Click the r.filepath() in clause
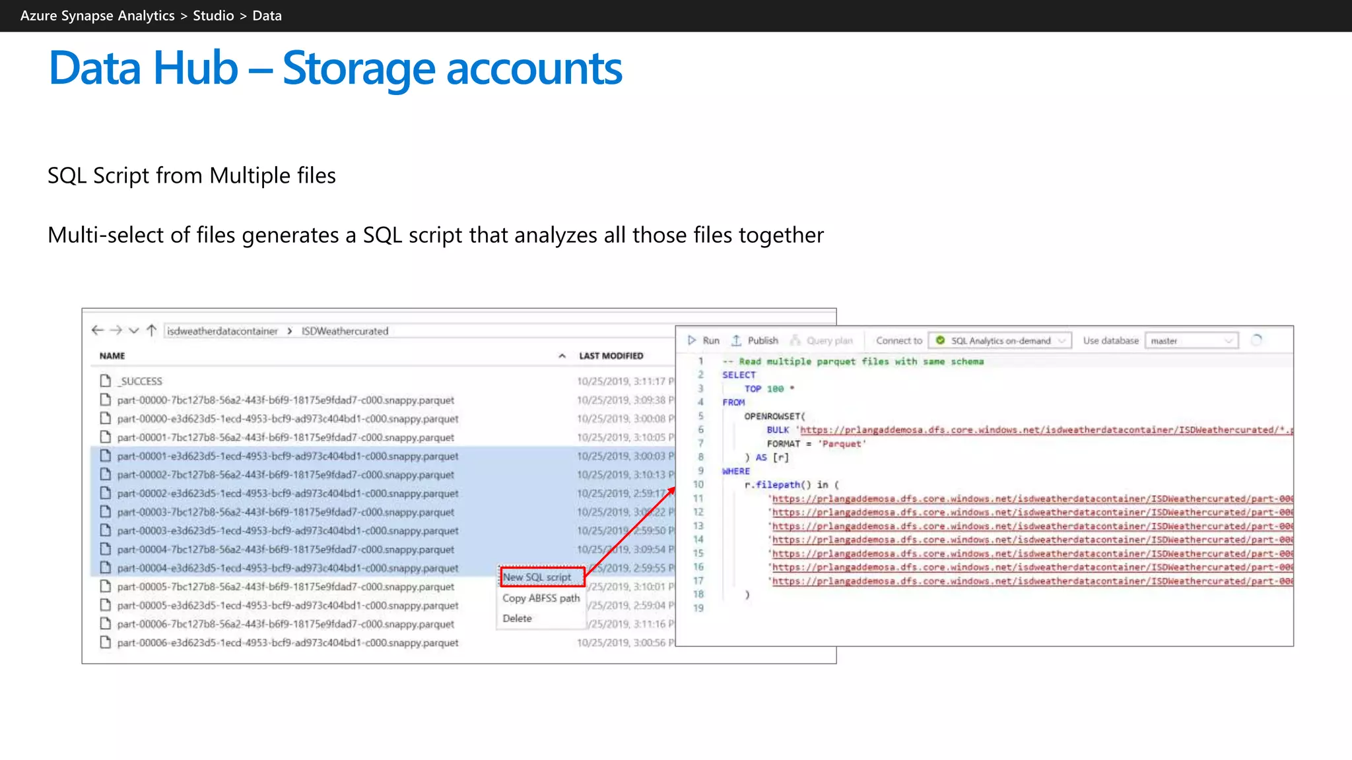Screen dimensions: 1352x760 coord(792,485)
